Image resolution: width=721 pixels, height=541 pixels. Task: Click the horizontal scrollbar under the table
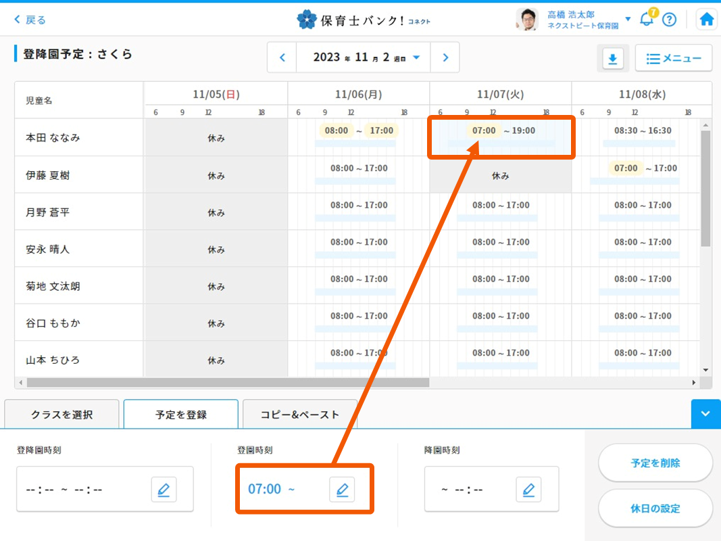pyautogui.click(x=227, y=382)
